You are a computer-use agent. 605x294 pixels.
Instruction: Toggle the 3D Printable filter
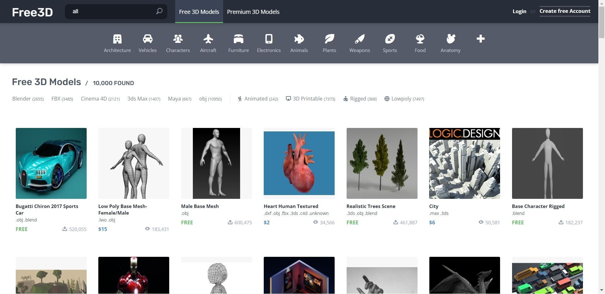point(310,99)
